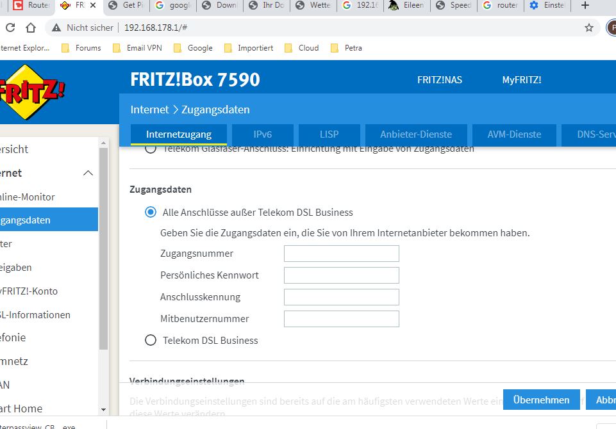616x429 pixels.
Task: Close the active FRITZ!Box tab
Action: [x=93, y=5]
